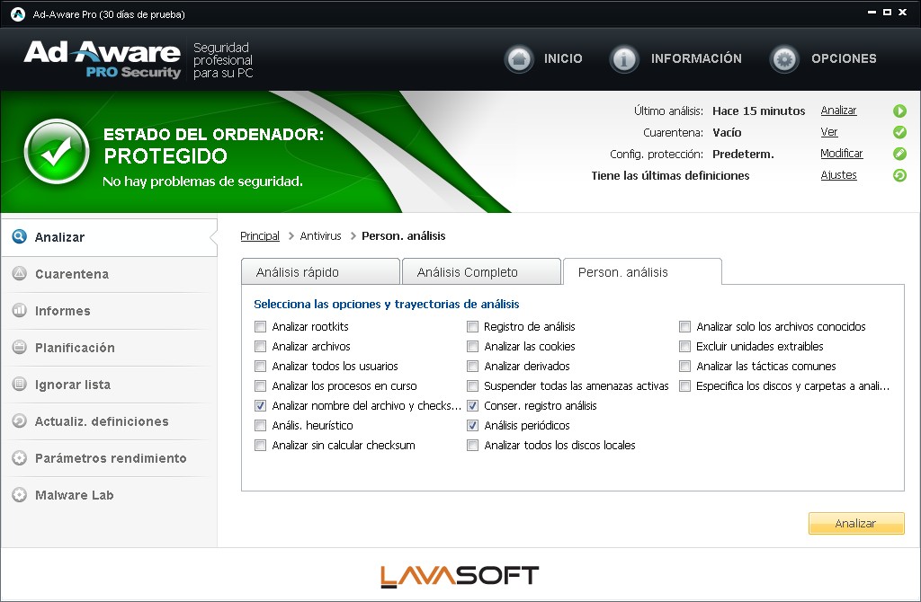
Task: Go to Cuarentena in sidebar
Action: point(109,274)
